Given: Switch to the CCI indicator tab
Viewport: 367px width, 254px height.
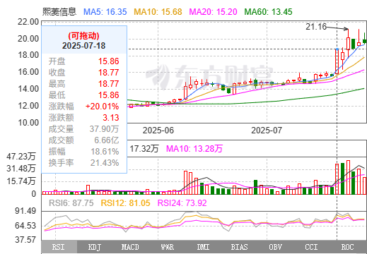Looking at the screenshot, I should click(x=312, y=247).
